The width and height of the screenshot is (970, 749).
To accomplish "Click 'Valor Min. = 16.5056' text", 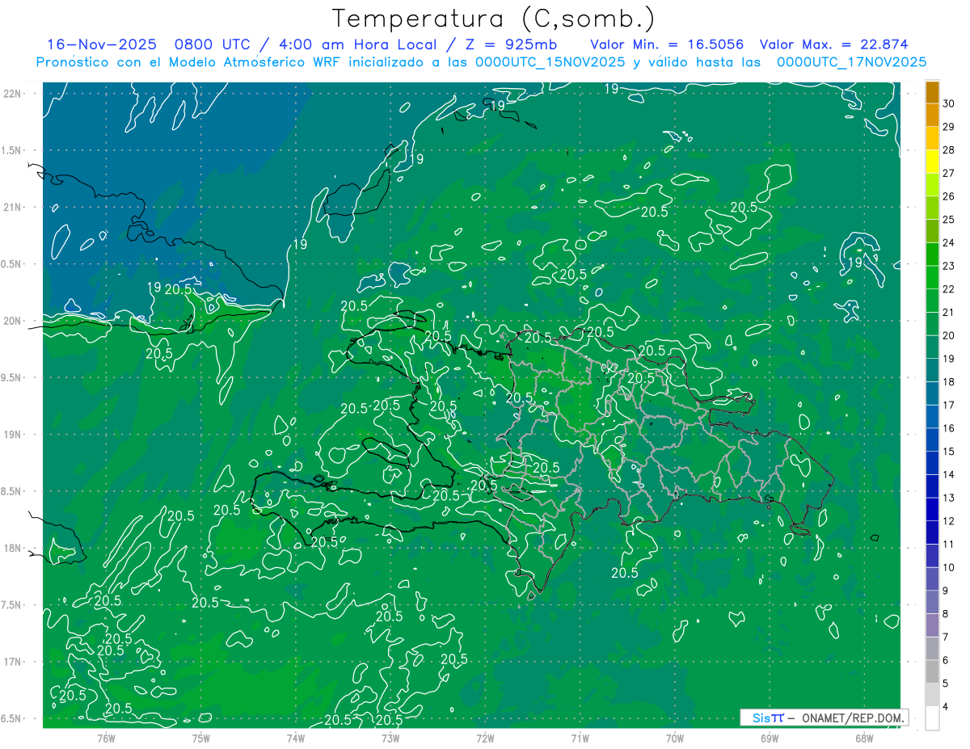I will [667, 44].
